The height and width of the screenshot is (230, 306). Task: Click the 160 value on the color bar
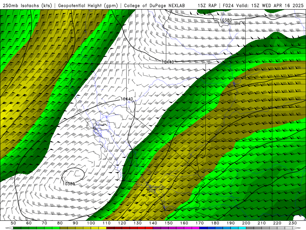[x=184, y=223]
